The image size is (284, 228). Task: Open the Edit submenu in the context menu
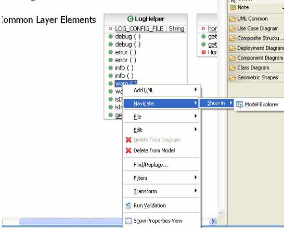point(162,130)
